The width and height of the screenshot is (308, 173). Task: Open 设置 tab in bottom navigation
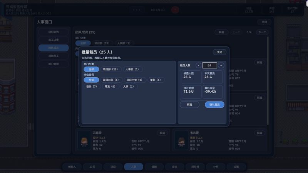[236, 167]
